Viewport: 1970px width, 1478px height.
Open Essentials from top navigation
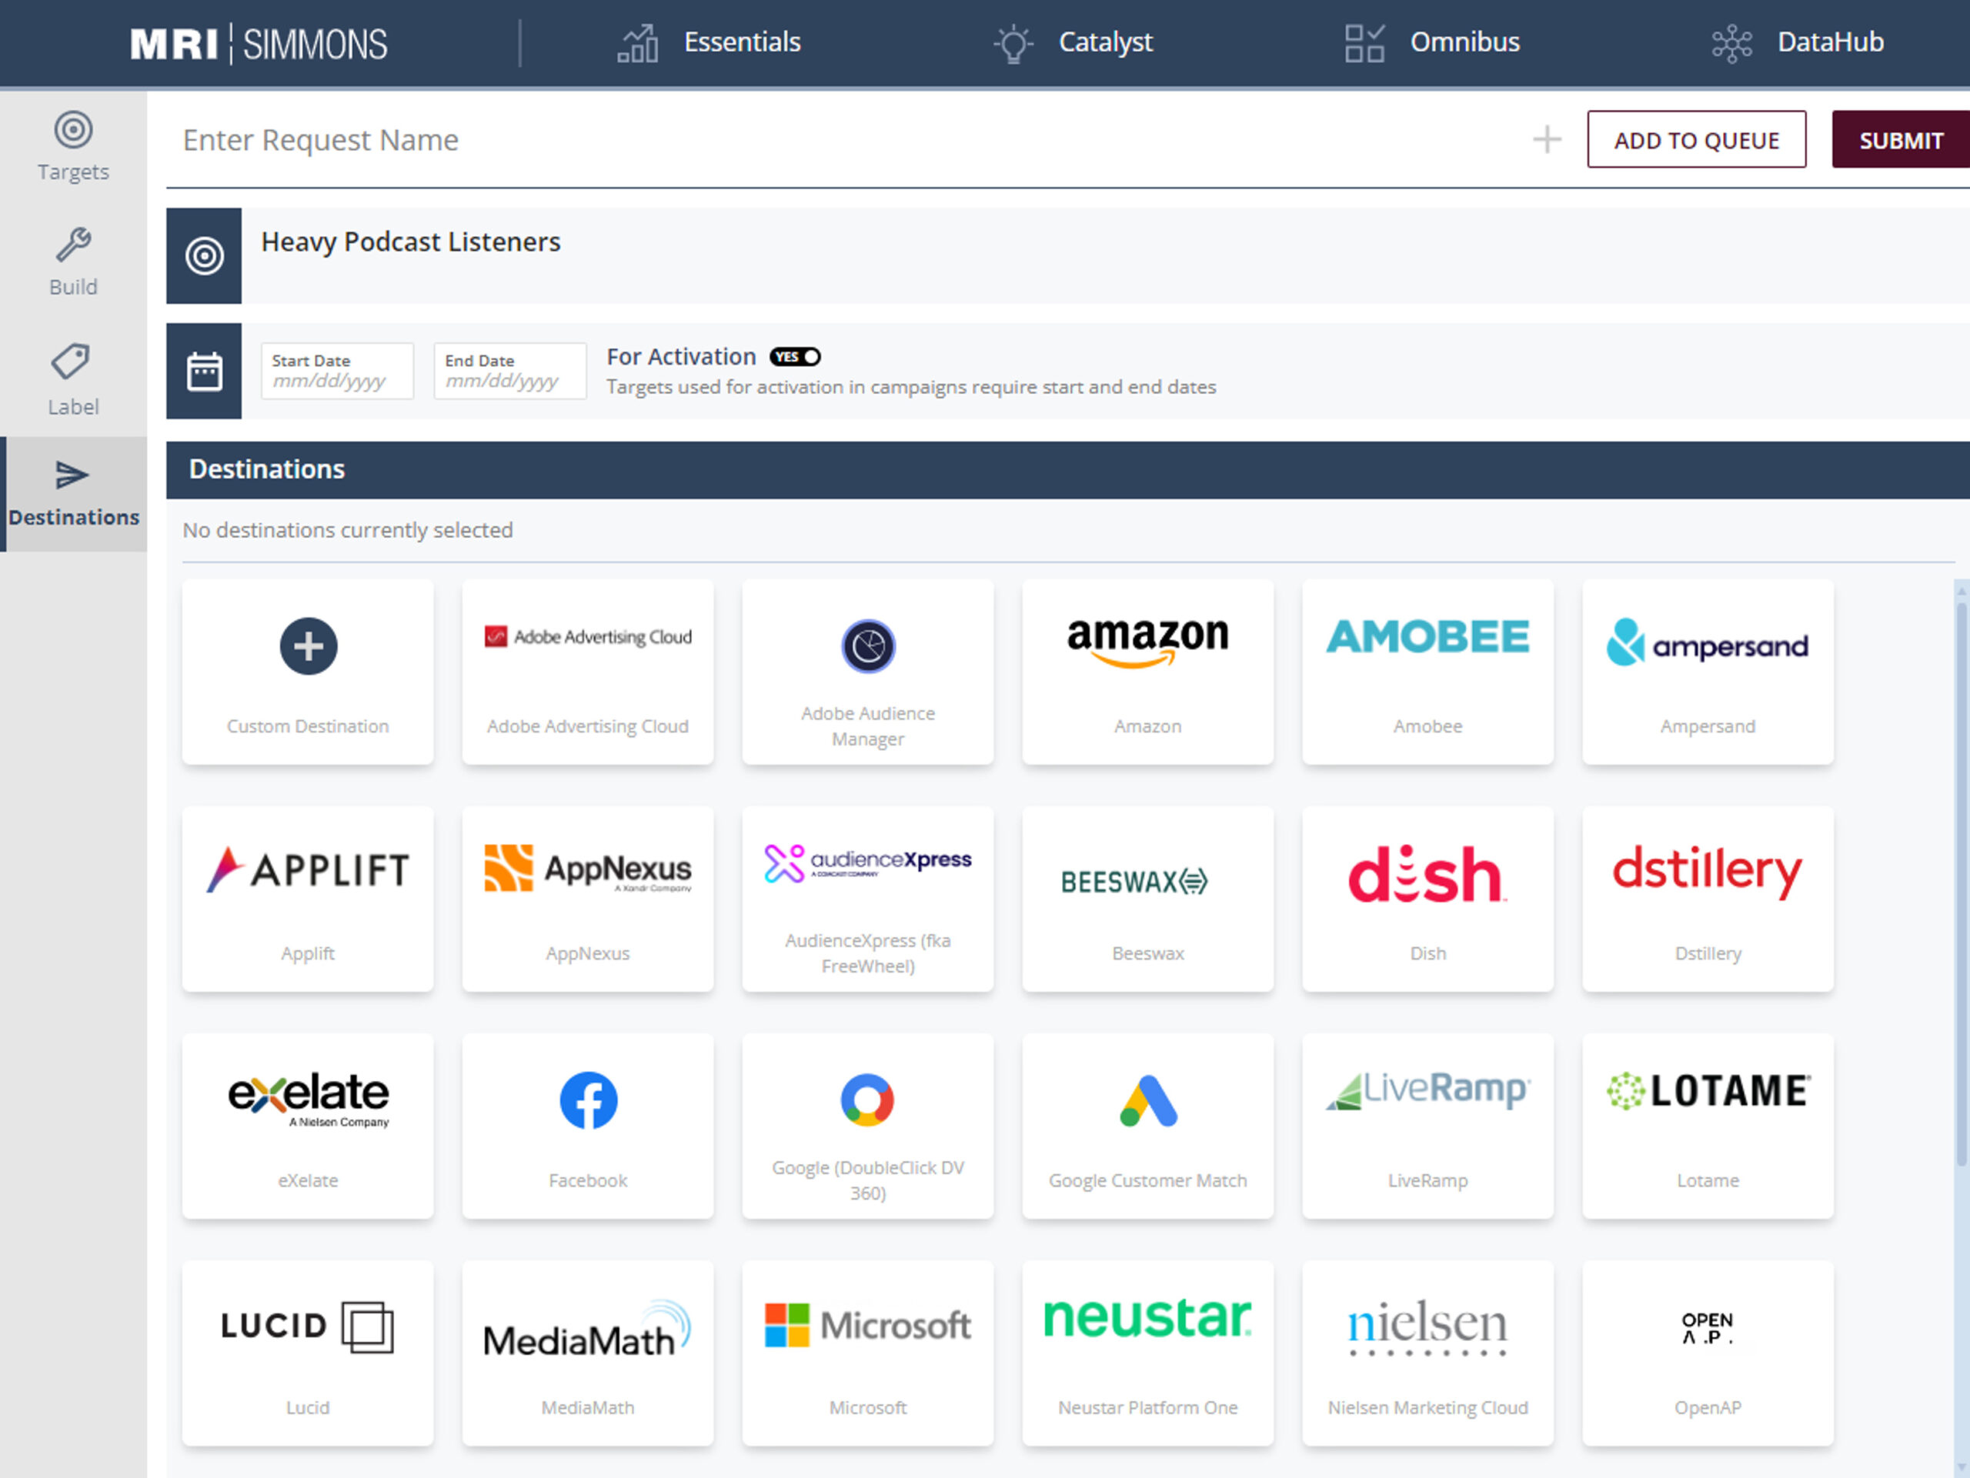coord(710,43)
